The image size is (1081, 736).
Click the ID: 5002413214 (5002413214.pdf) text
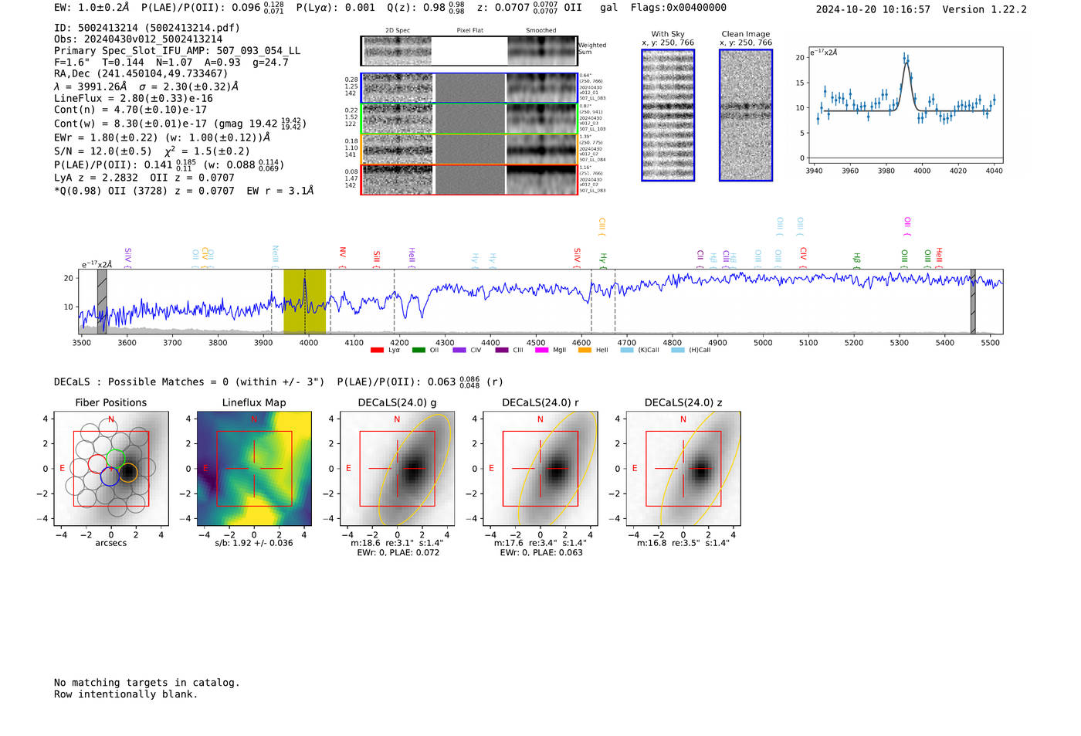coord(147,28)
